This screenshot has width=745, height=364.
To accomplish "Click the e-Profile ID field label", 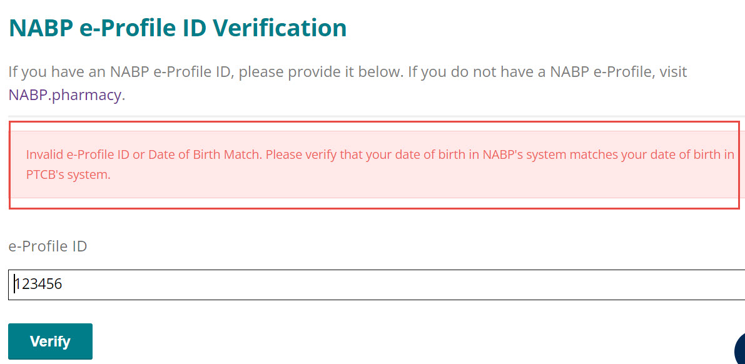I will [x=48, y=246].
